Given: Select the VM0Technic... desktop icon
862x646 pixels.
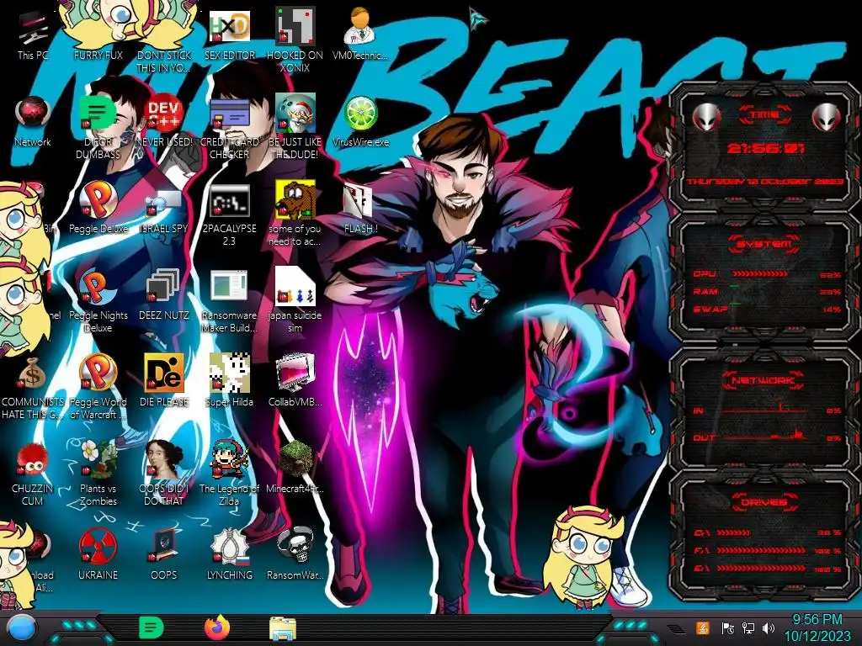Looking at the screenshot, I should pos(360,34).
